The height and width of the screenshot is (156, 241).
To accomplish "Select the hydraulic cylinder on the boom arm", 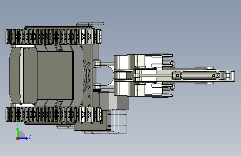I will point(194,76).
